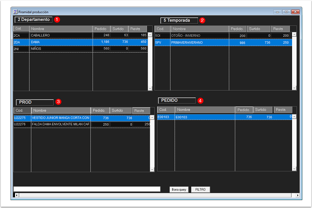
Task: Select the CABALLERO department row
Action: (x=81, y=35)
